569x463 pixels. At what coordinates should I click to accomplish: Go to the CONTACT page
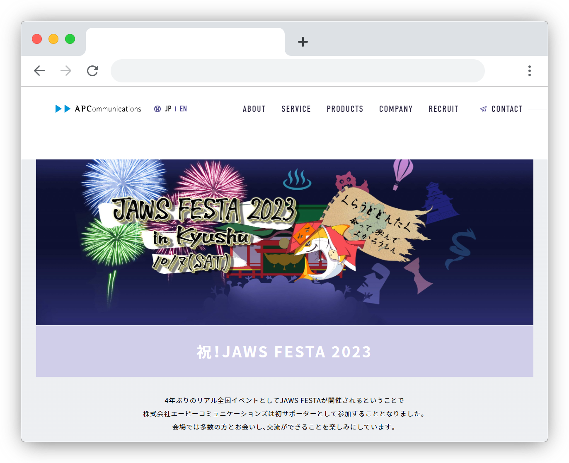507,109
